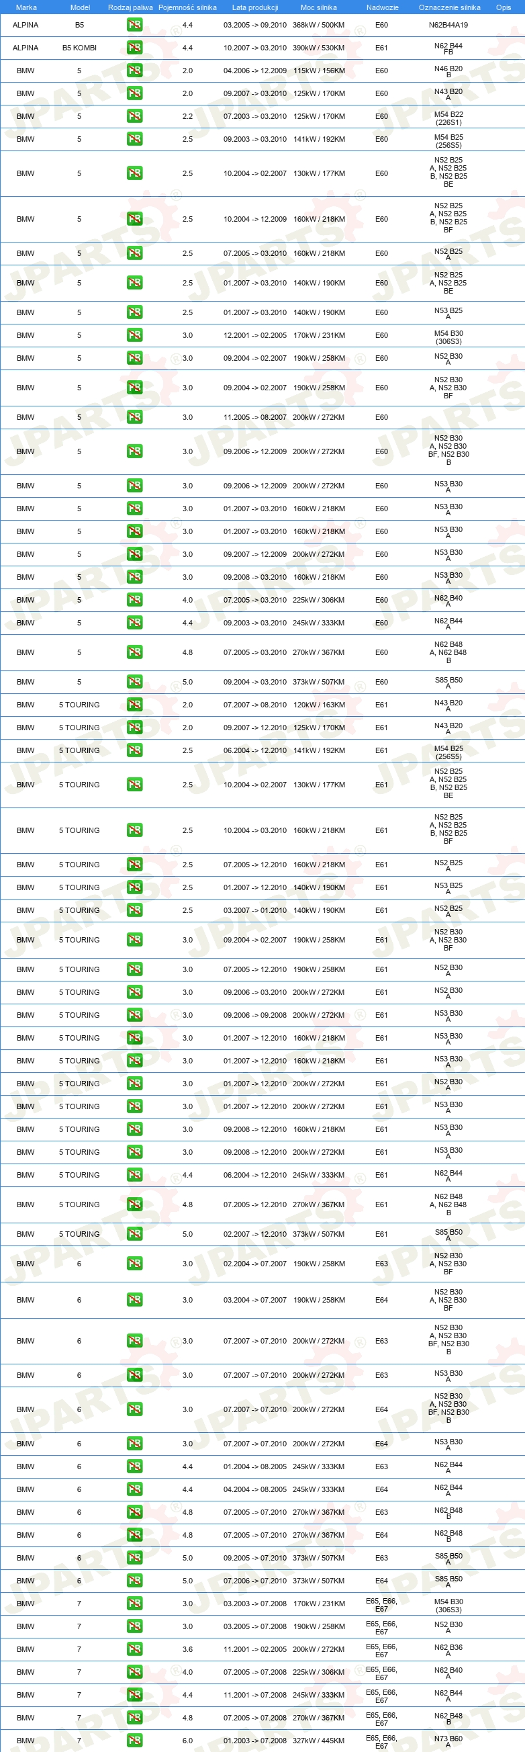Click the fuel icon in the BMW 7 4.0 row
This screenshot has width=525, height=1752.
(135, 1672)
